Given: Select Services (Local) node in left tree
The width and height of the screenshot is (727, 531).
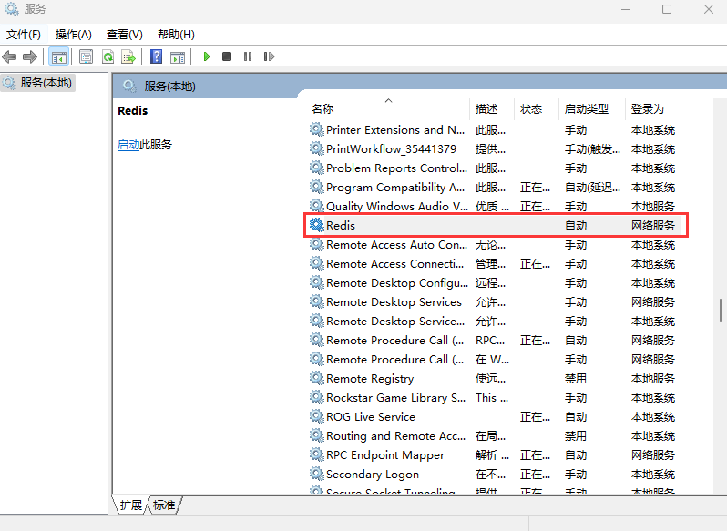Looking at the screenshot, I should (38, 83).
